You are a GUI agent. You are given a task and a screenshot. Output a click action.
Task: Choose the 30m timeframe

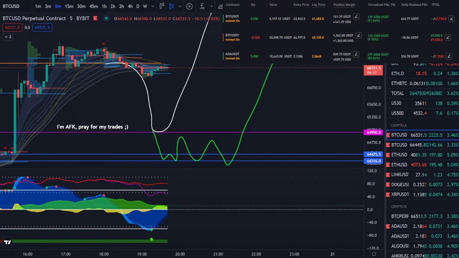pyautogui.click(x=81, y=6)
